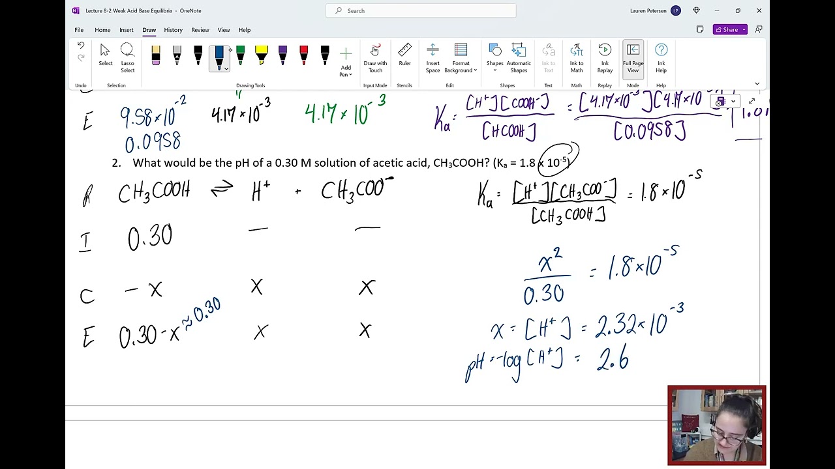The height and width of the screenshot is (469, 835).
Task: Expand the floating notebook dropdown arrow
Action: (733, 101)
